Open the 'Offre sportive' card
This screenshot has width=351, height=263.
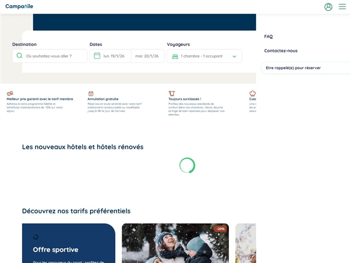click(69, 244)
